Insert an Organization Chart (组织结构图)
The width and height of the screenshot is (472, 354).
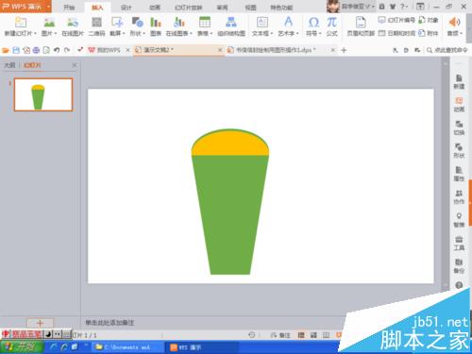pyautogui.click(x=231, y=23)
